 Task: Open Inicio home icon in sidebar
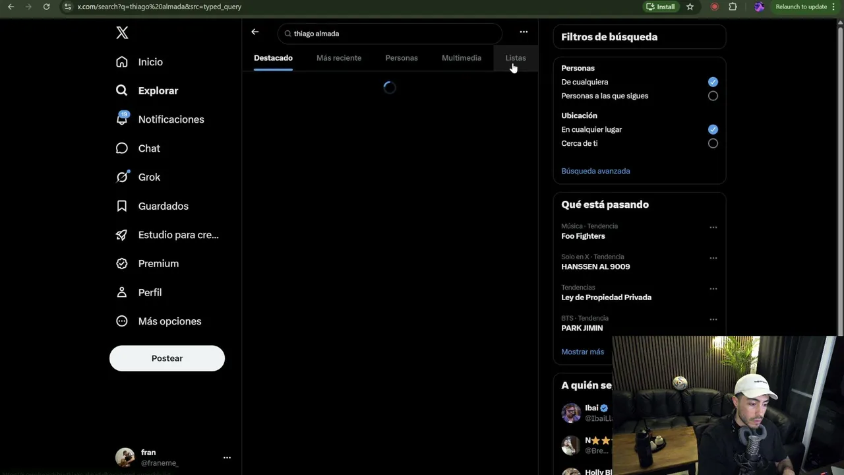click(x=122, y=62)
